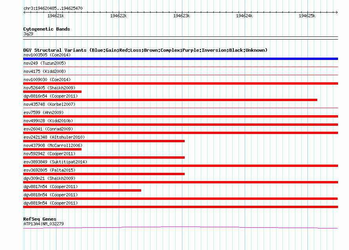Click the nsv4175 (Kidd2008) variant label
349x250 pixels.
tap(45, 71)
